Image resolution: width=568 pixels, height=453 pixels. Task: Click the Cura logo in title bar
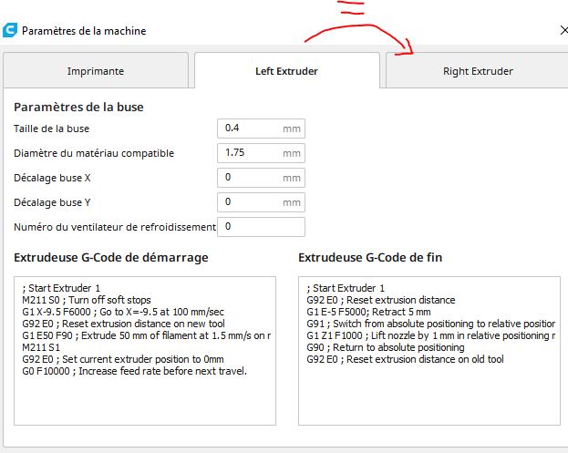10,30
